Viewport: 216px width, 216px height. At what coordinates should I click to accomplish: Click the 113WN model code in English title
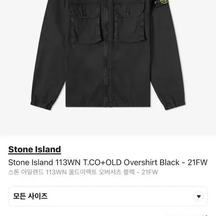click(68, 162)
